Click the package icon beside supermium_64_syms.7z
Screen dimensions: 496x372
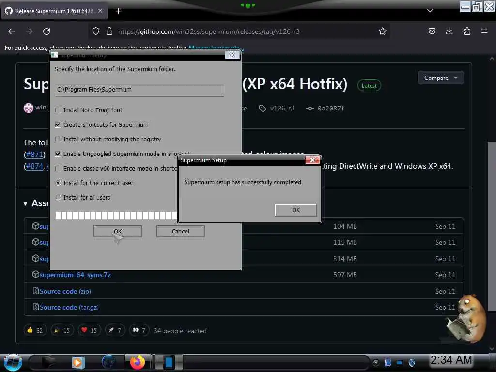(35, 274)
